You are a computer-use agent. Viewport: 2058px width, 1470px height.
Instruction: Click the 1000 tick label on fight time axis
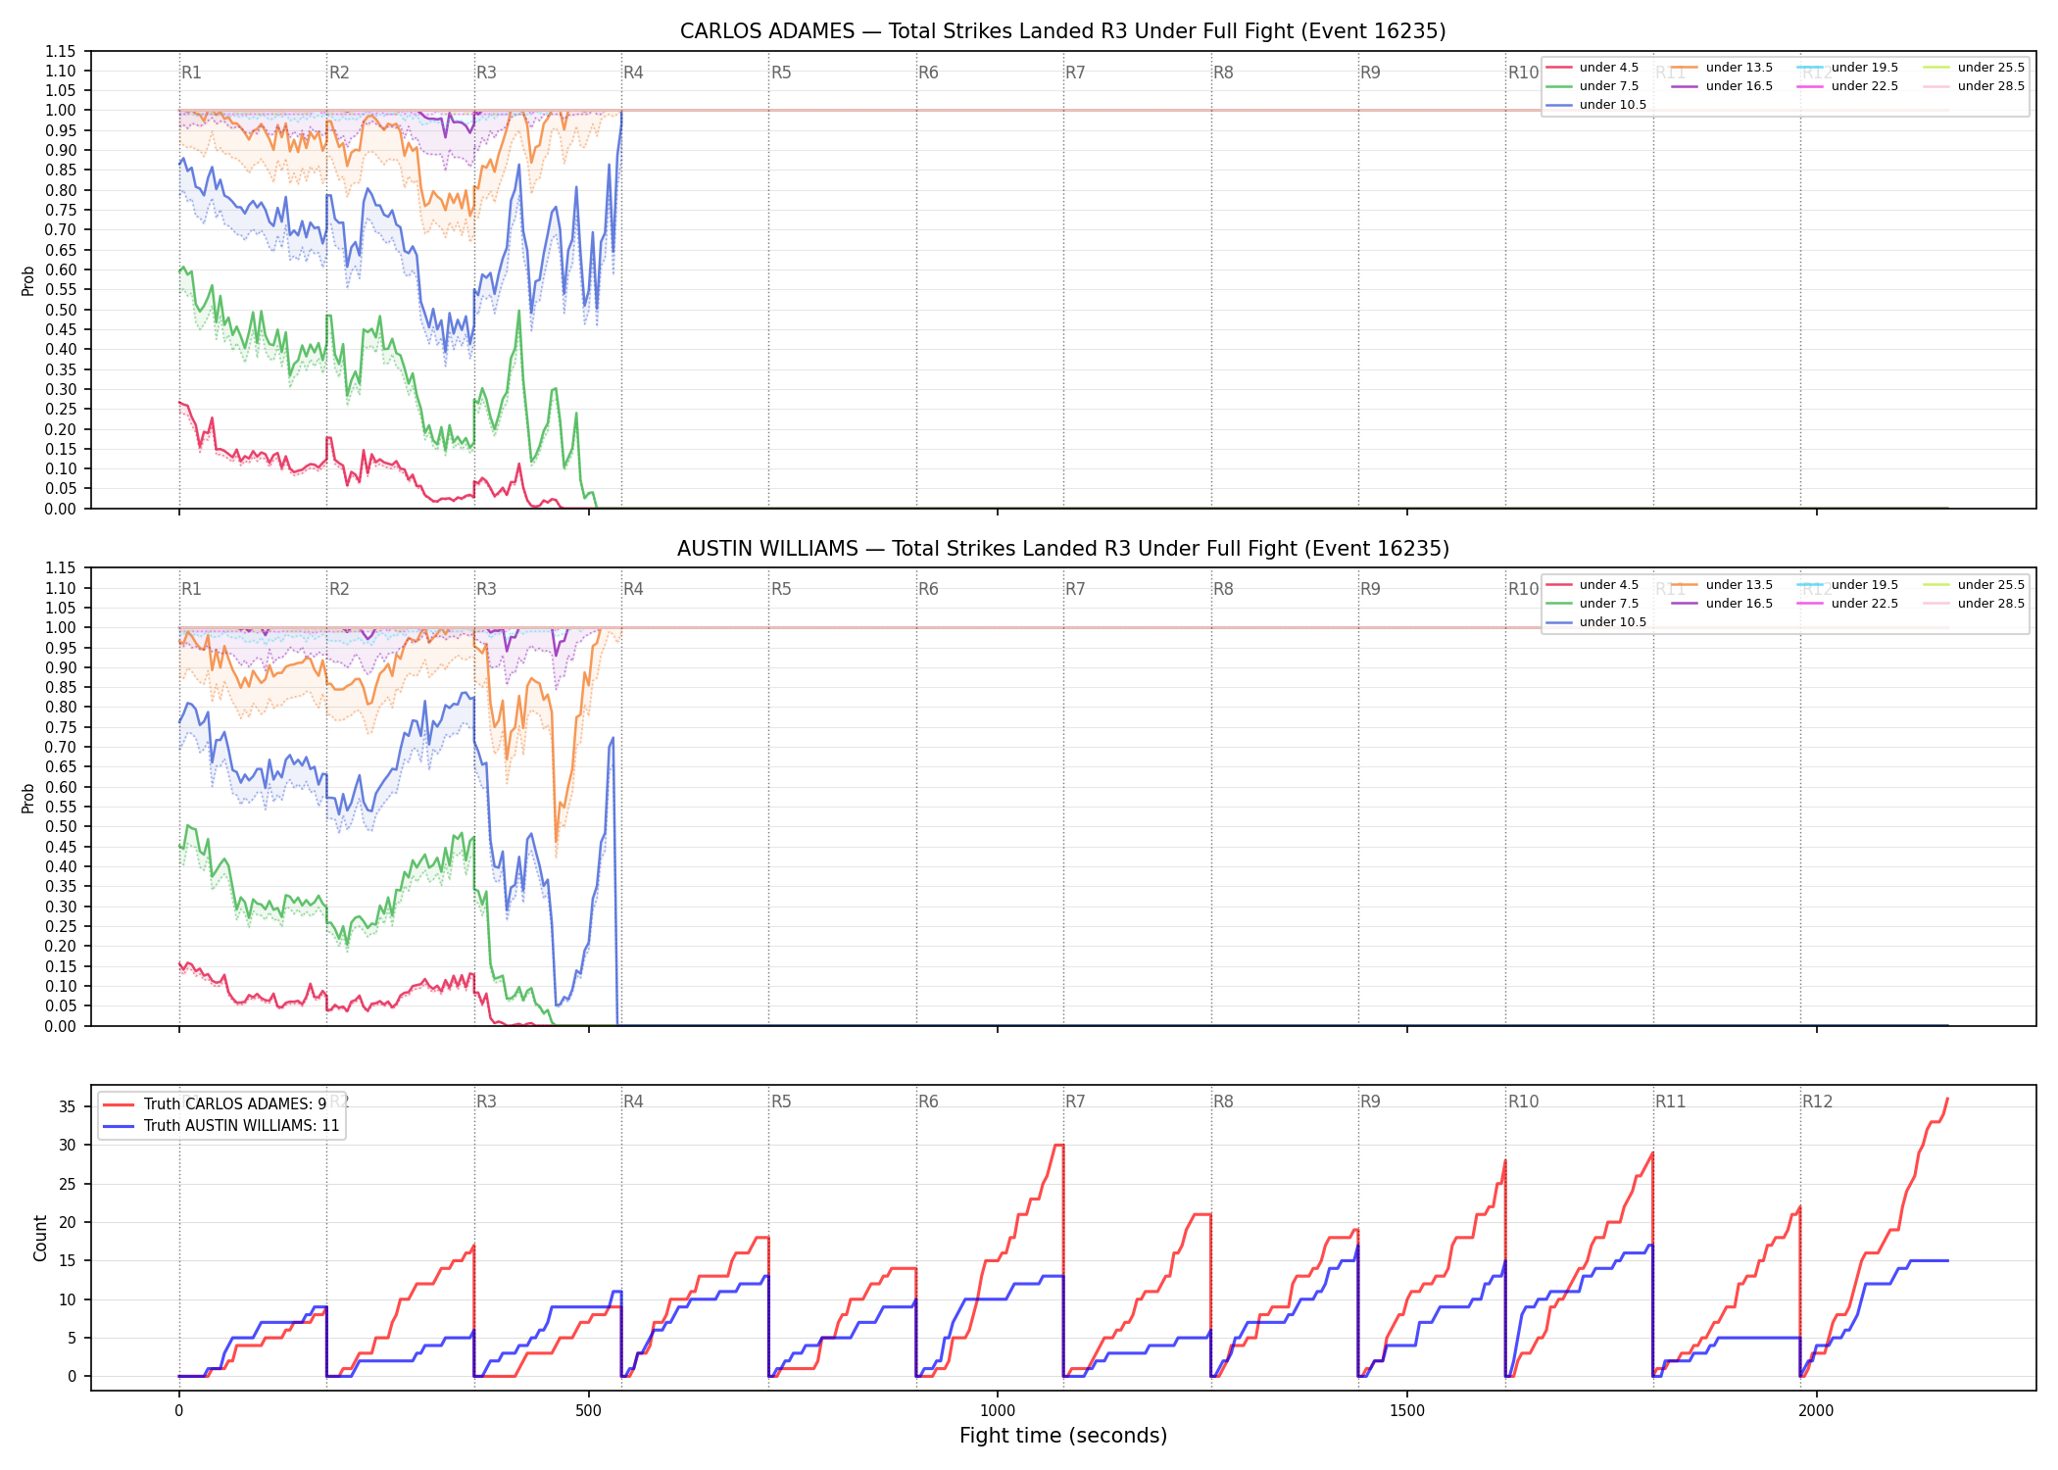[998, 1411]
